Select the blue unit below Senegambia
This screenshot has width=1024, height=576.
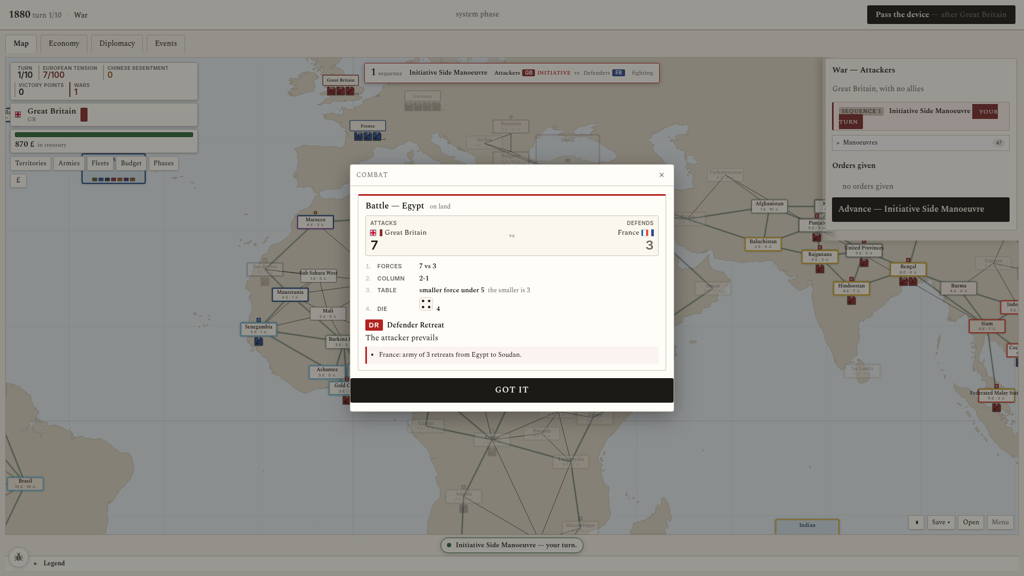(259, 341)
